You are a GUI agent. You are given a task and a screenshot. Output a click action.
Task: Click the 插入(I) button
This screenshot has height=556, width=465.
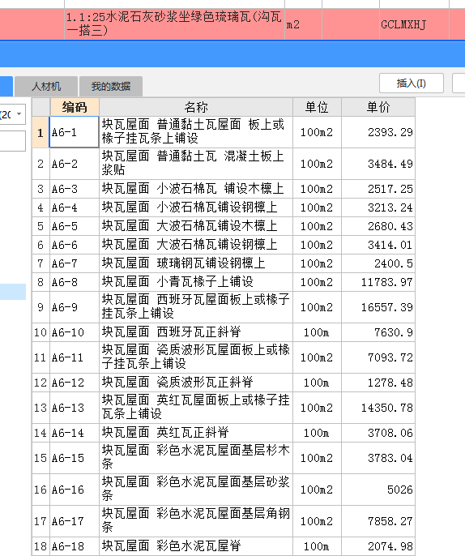pos(412,83)
